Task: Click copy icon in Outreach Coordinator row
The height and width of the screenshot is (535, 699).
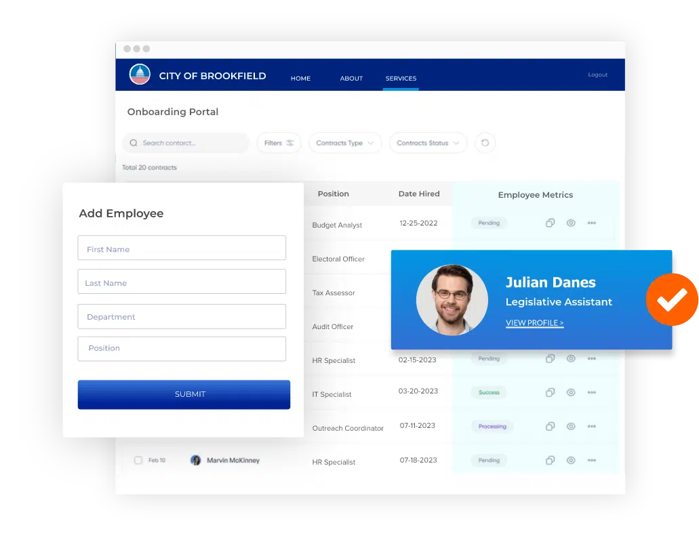Action: coord(551,426)
